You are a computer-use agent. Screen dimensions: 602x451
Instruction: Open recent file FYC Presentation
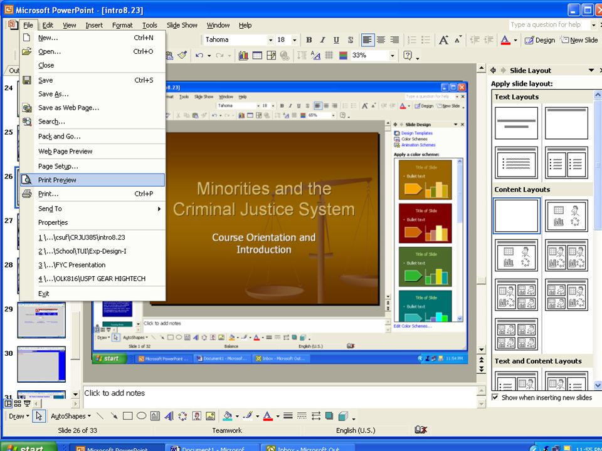(x=93, y=265)
